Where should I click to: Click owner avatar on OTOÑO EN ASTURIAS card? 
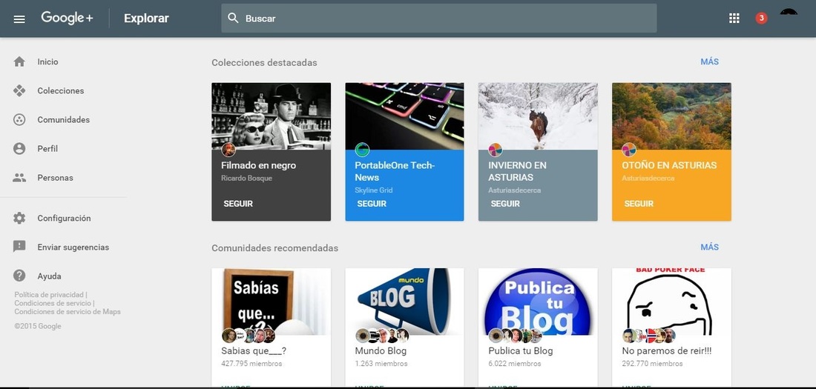point(629,150)
